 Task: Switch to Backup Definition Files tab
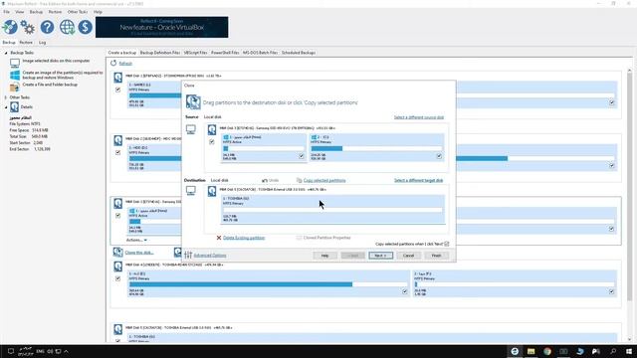[x=160, y=53]
